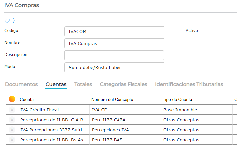Open the Modo field showing Suma debe/Resta haber
Viewport: 237px width, 149px height.
114,67
